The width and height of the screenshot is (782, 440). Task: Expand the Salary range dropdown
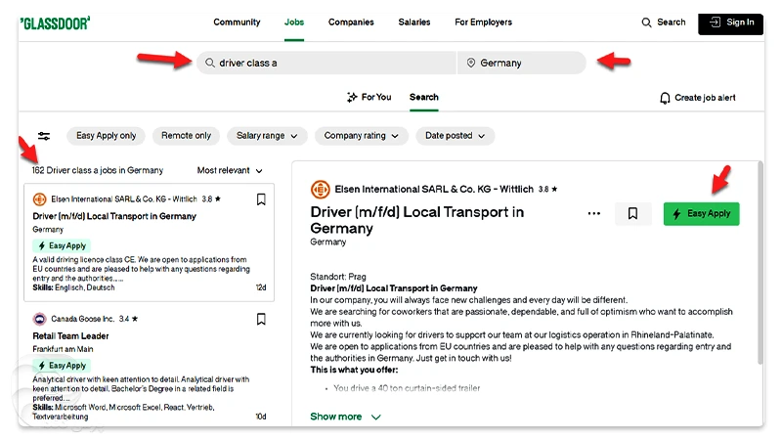(x=267, y=136)
